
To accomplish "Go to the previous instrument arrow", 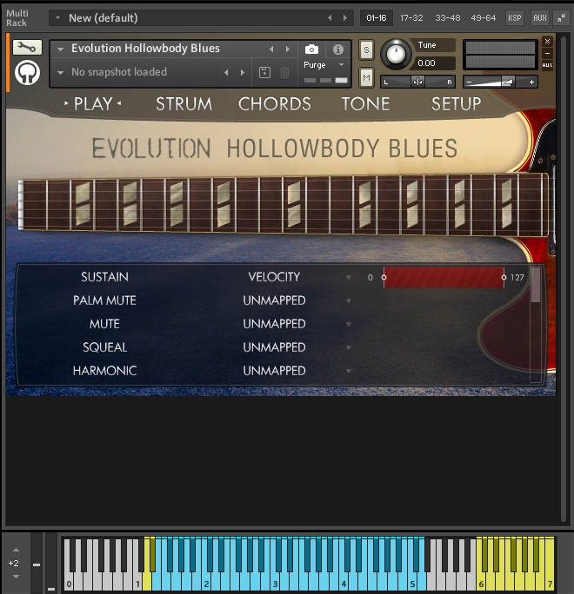I will (x=271, y=49).
